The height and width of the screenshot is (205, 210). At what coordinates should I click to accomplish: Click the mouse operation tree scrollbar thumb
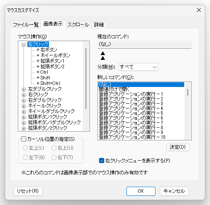(86, 79)
